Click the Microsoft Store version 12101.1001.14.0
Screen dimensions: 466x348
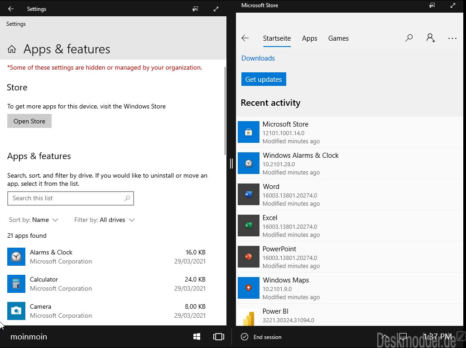[x=283, y=133]
